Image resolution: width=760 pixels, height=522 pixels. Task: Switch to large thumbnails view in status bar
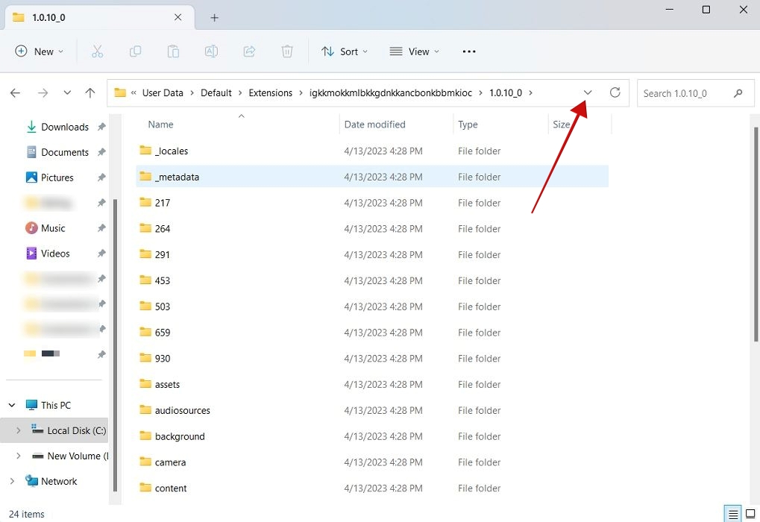(750, 514)
